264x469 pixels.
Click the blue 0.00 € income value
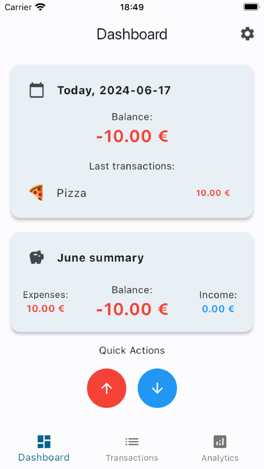click(218, 308)
